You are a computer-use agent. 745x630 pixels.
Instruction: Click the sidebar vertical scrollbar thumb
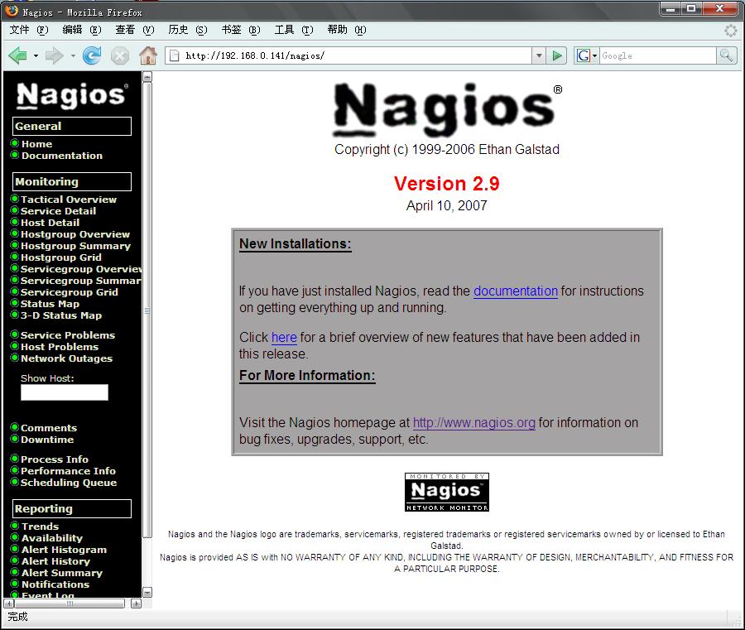coord(147,310)
